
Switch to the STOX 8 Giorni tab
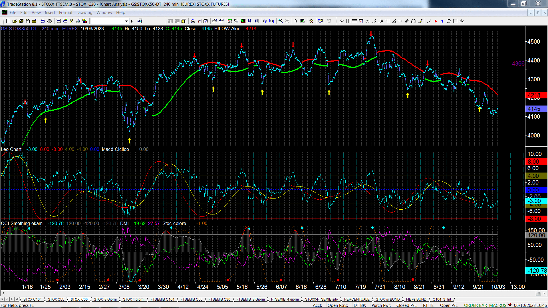click(105, 299)
